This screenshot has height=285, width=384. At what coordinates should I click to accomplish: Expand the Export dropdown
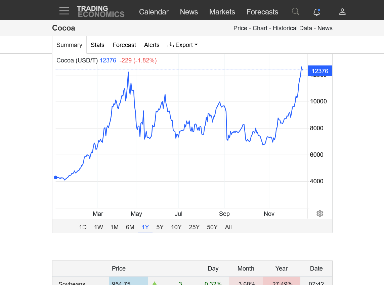(182, 45)
